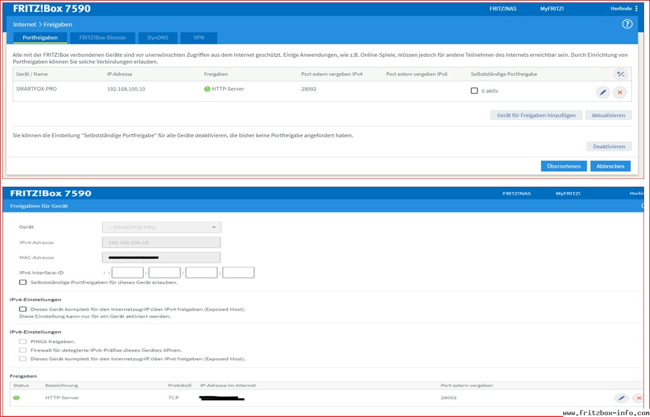Screen dimensions: 650x417
Task: Open the Herlinde user menu dots
Action: coord(636,8)
